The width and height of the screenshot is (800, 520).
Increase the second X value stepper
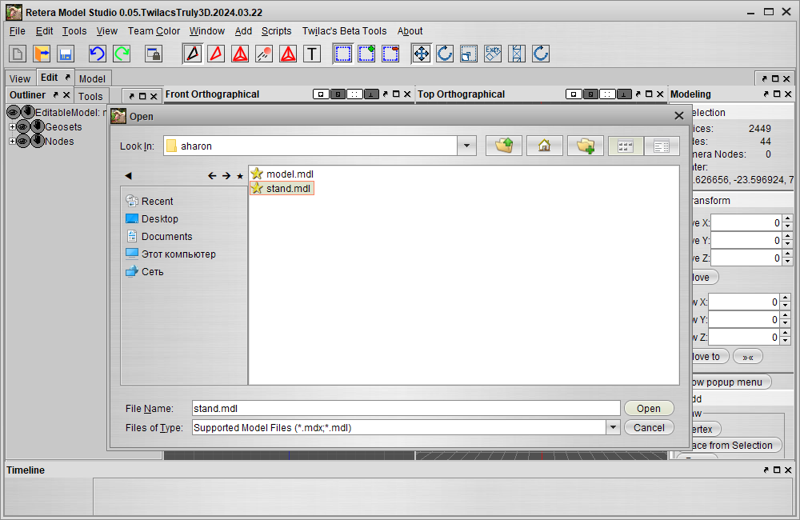786,298
